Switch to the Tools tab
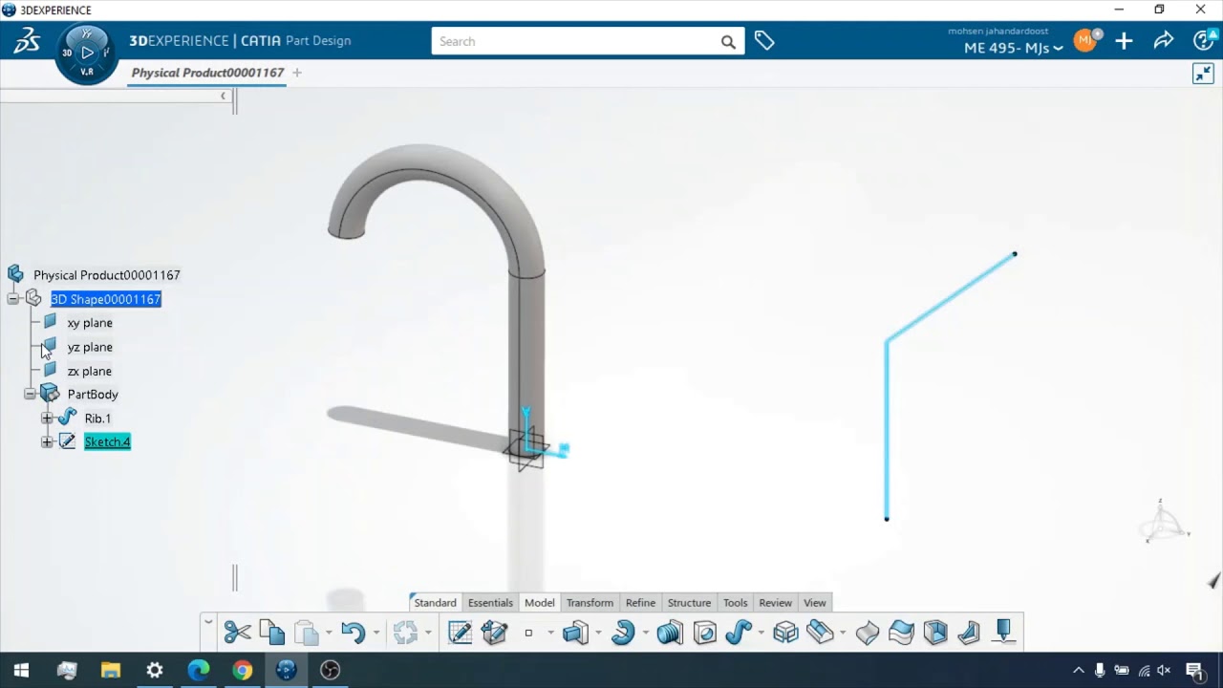 [x=735, y=603]
